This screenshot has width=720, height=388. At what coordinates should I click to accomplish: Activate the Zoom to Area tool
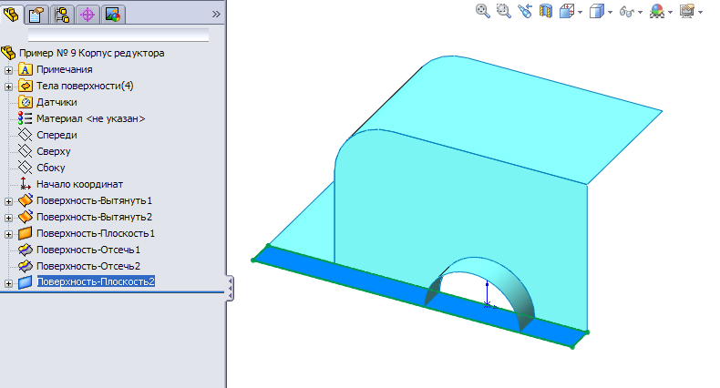point(504,11)
